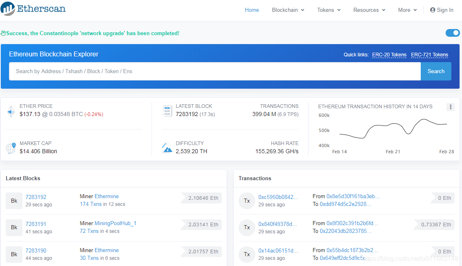The width and height of the screenshot is (462, 266).
Task: Open MiningPoolHub_1 miner link
Action: pos(116,223)
